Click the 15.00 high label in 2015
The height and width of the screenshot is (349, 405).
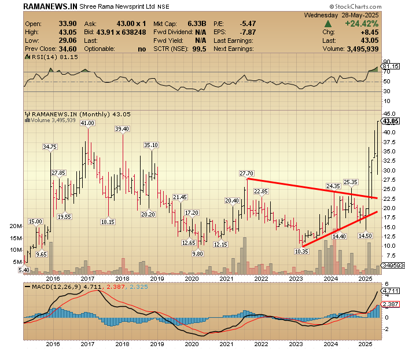35,222
